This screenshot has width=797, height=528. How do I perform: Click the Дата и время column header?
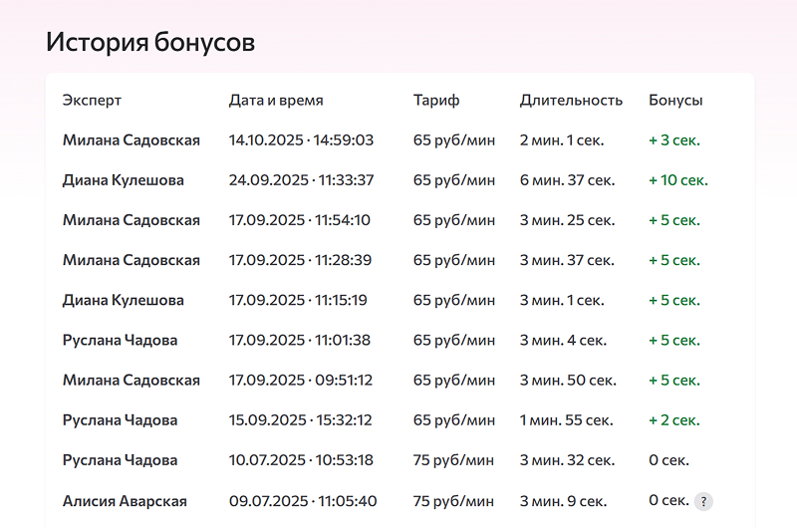[276, 101]
